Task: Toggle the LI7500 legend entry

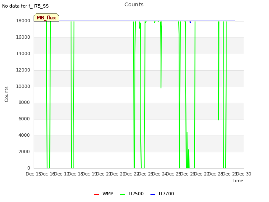Action: pyautogui.click(x=132, y=194)
